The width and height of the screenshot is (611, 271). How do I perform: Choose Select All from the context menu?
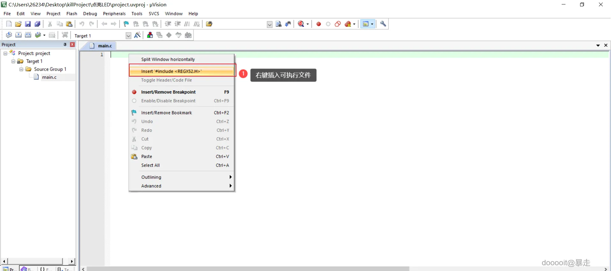pos(181,165)
